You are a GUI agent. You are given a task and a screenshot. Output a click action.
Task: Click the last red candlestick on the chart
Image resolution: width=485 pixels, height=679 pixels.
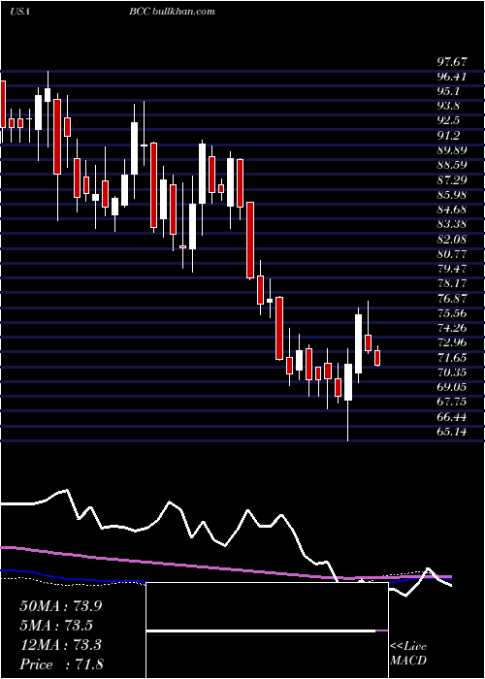pyautogui.click(x=377, y=358)
